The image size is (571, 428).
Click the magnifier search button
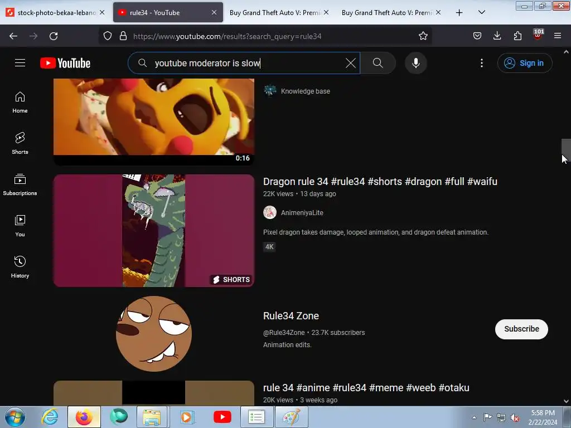click(378, 63)
